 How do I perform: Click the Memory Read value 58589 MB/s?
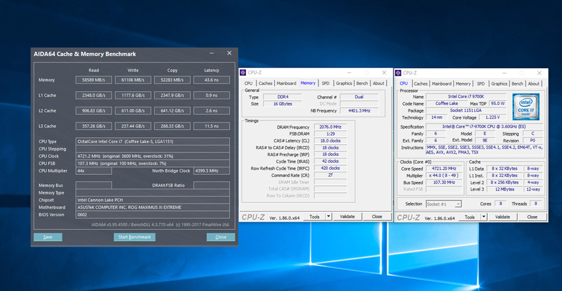pos(94,80)
